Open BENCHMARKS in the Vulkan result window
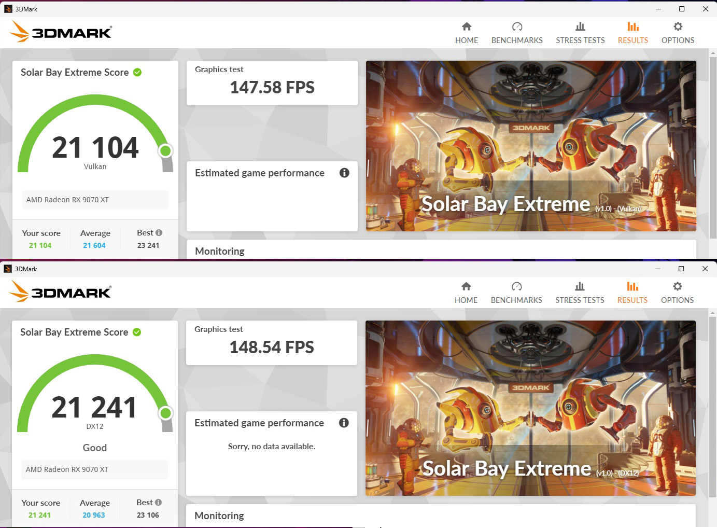 tap(517, 33)
